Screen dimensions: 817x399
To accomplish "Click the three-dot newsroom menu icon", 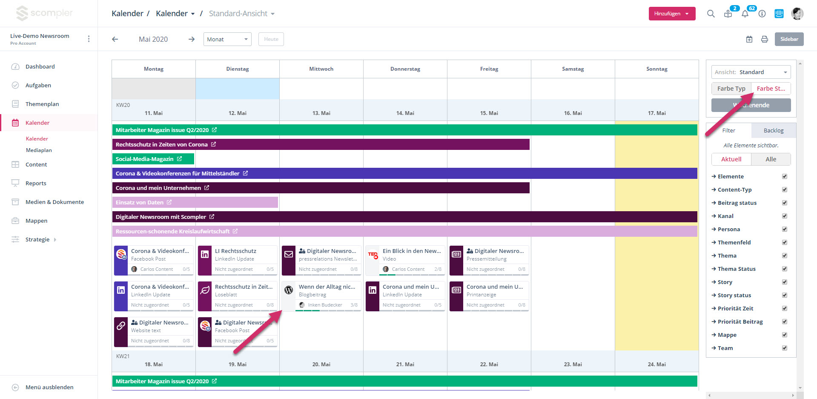I will (x=89, y=39).
